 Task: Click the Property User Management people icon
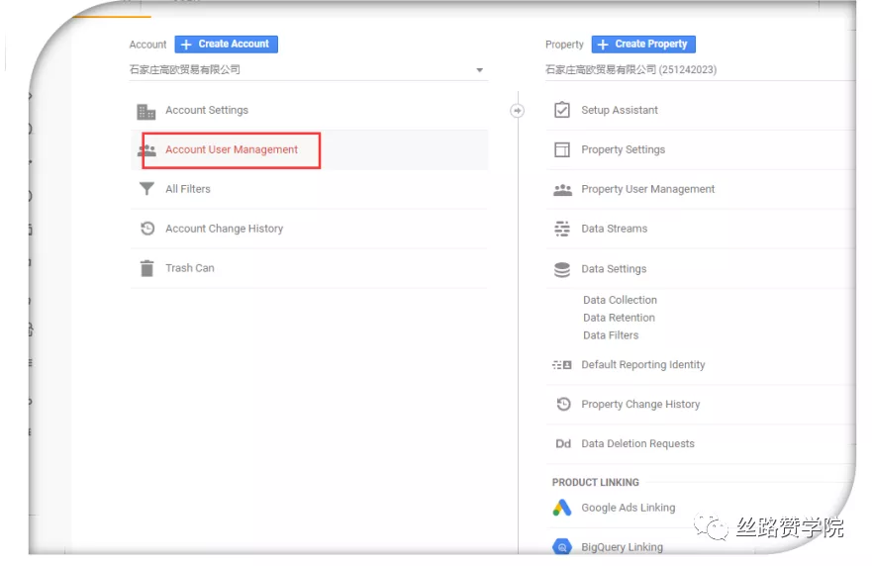[x=563, y=190]
